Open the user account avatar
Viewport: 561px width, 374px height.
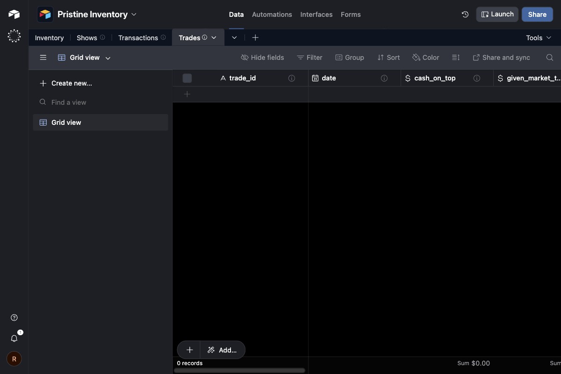14,359
